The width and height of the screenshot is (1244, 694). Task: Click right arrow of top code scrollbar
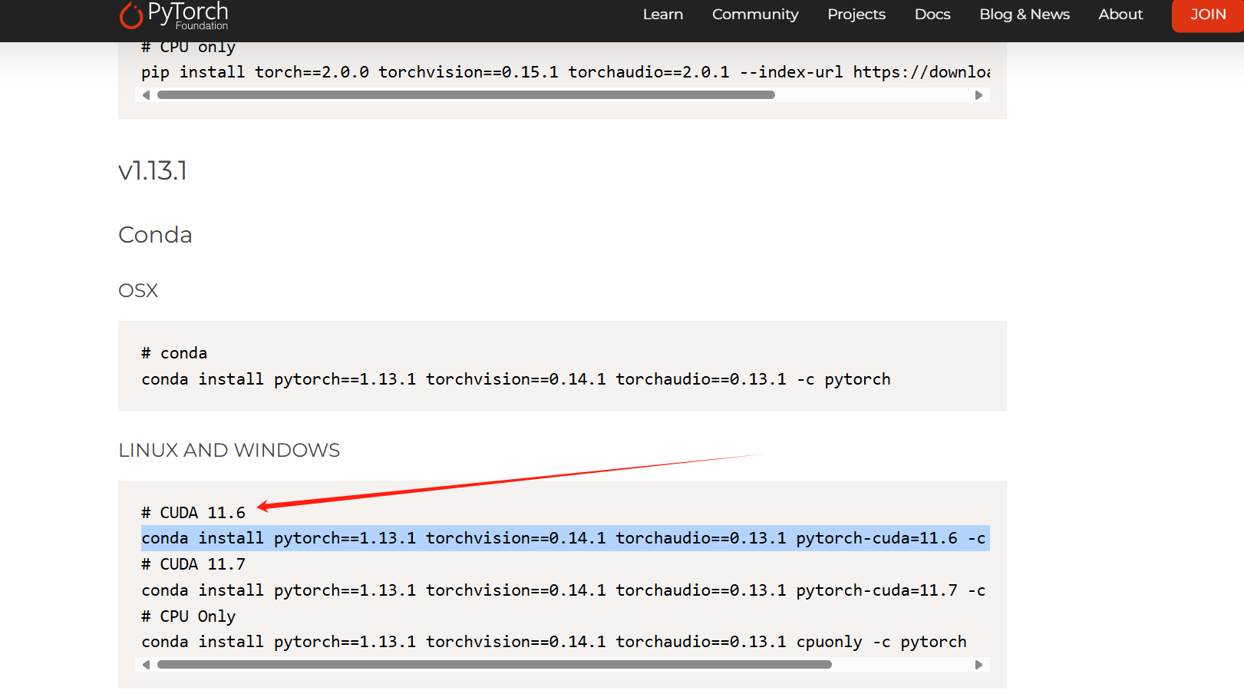[978, 95]
